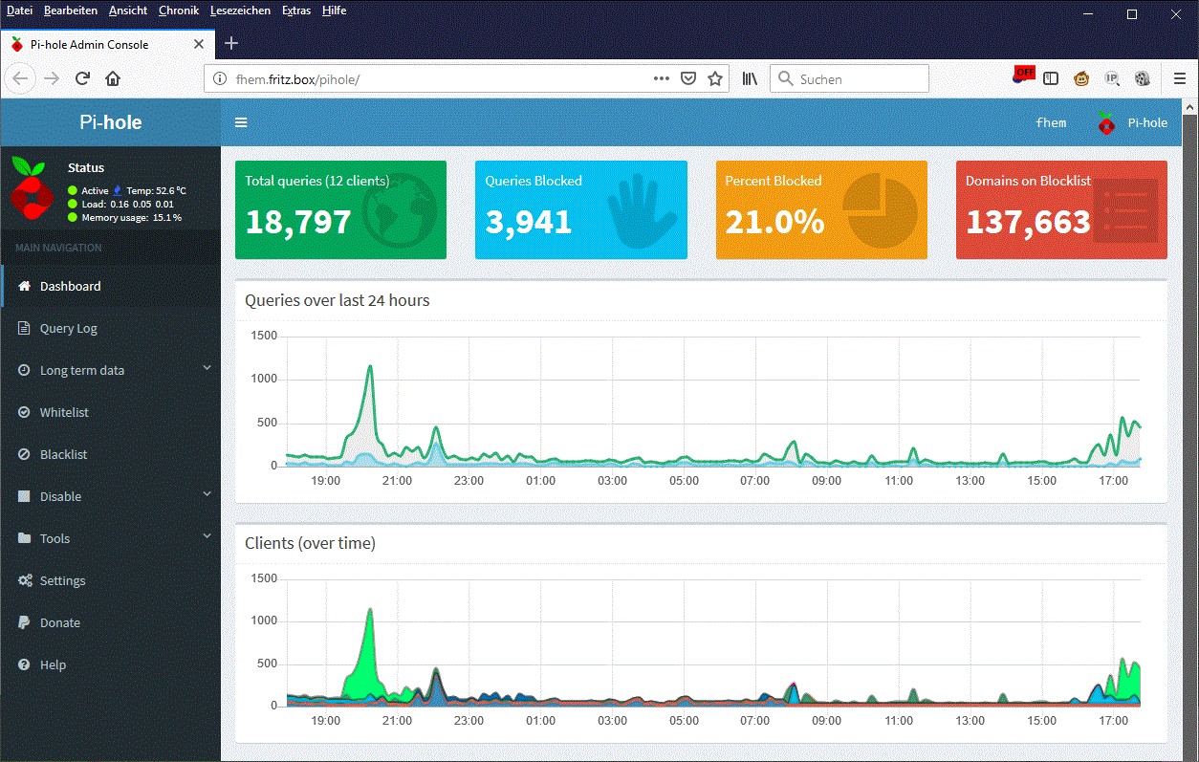Show the Firefox sidebars
This screenshot has width=1199, height=762.
(x=1051, y=78)
